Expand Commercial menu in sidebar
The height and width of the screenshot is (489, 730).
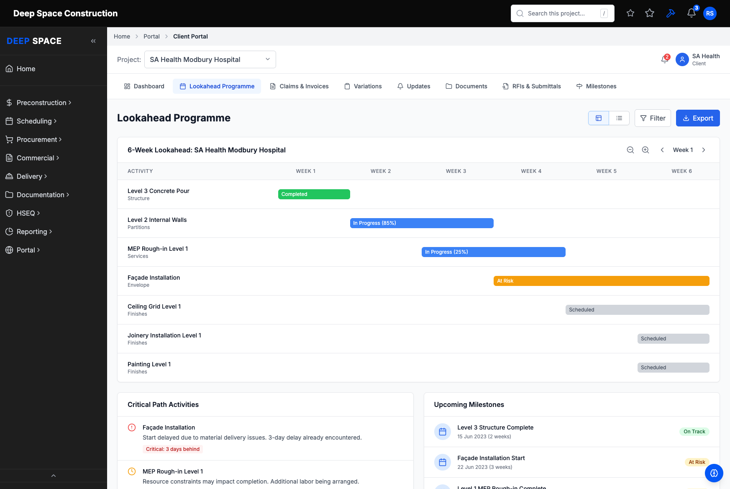[x=32, y=158]
